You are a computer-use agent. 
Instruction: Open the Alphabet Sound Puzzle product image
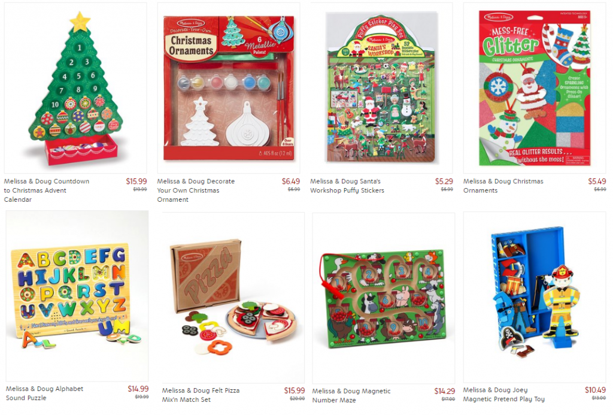pyautogui.click(x=77, y=296)
